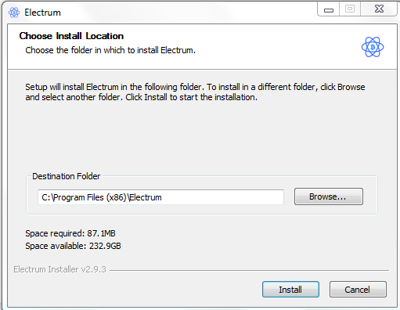This screenshot has height=310, width=400.
Task: Cancel the Electrum setup
Action: (x=358, y=290)
